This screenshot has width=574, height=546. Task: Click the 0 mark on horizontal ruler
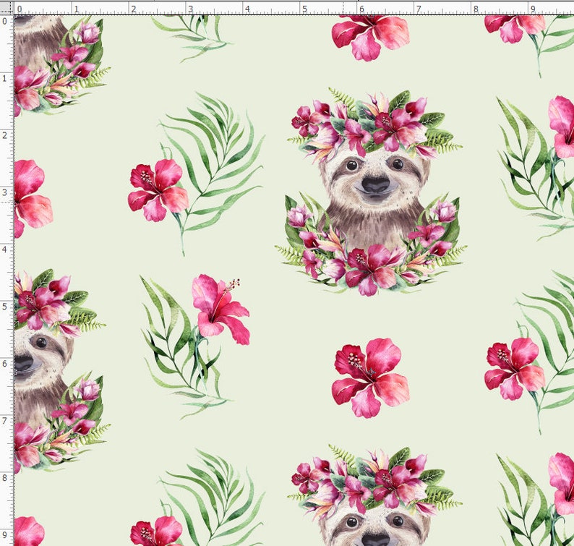[x=20, y=9]
